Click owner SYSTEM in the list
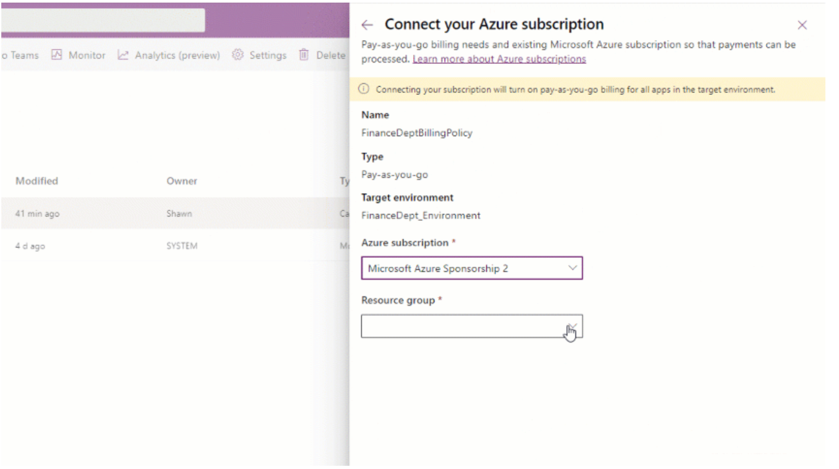This screenshot has height=469, width=839. pos(182,246)
